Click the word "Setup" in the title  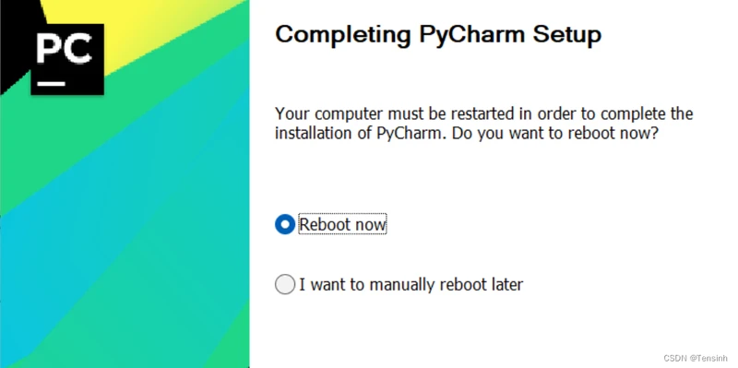[x=567, y=35]
